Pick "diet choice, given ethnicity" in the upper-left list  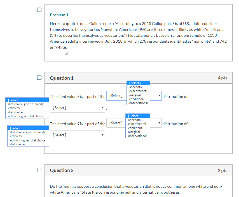[x=26, y=104]
